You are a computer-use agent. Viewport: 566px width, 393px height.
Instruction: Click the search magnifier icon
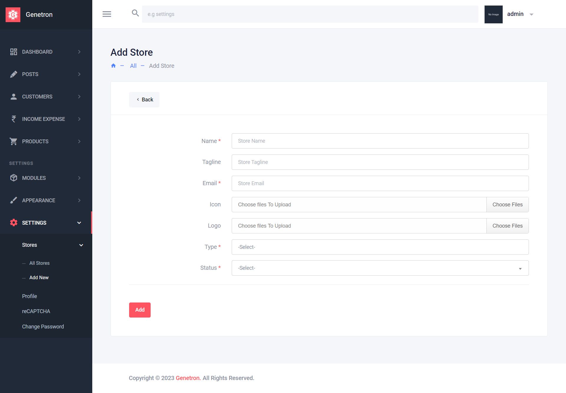135,13
